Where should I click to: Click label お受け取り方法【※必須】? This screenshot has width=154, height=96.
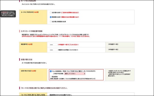coord(29,71)
